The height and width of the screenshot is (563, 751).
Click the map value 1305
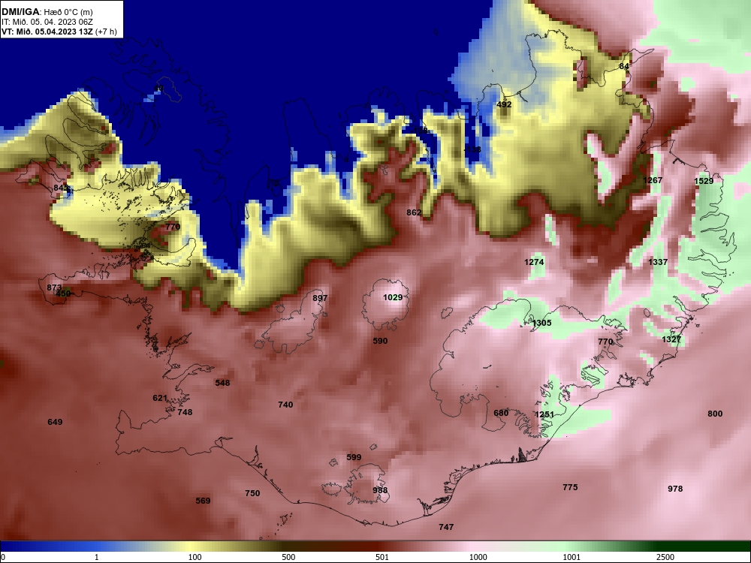pos(541,323)
